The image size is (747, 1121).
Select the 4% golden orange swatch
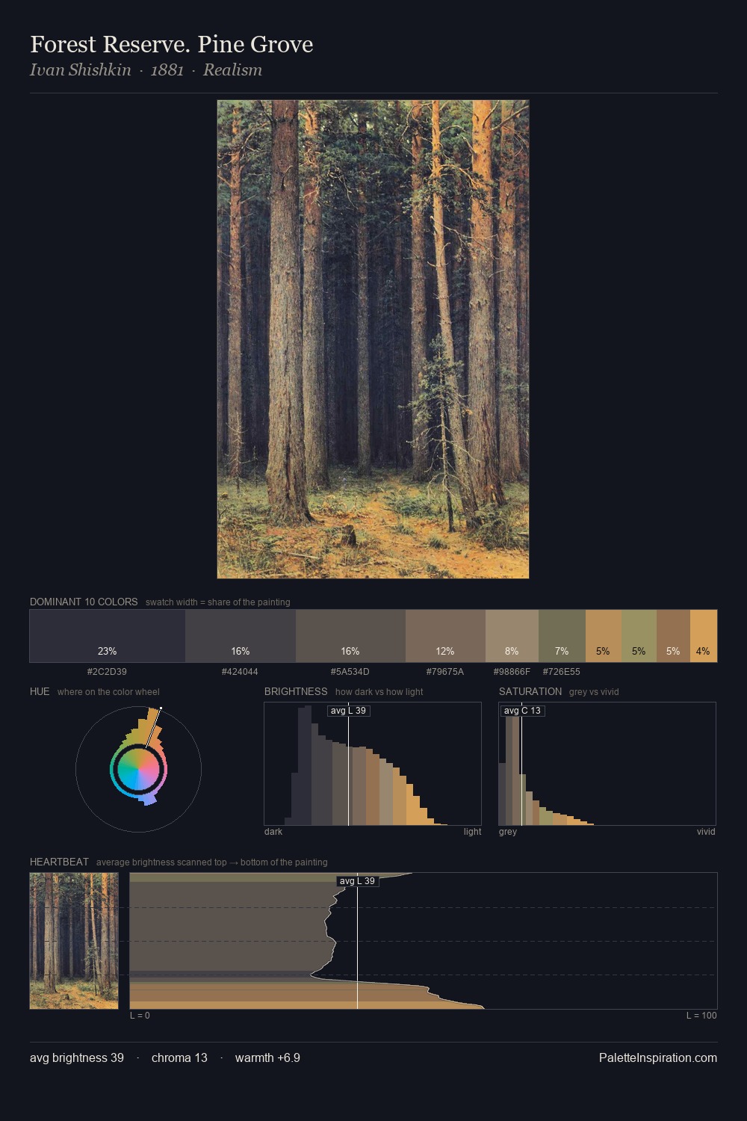click(x=704, y=636)
